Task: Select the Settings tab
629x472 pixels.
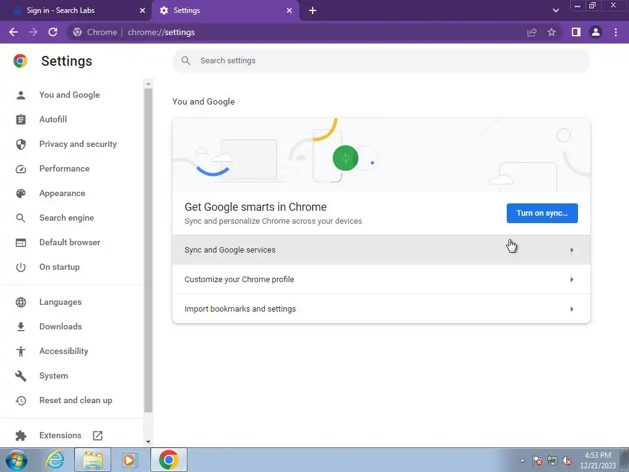Action: pos(225,10)
